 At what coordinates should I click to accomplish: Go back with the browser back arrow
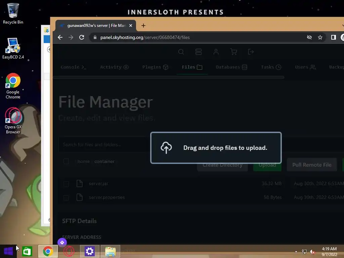[x=60, y=37]
